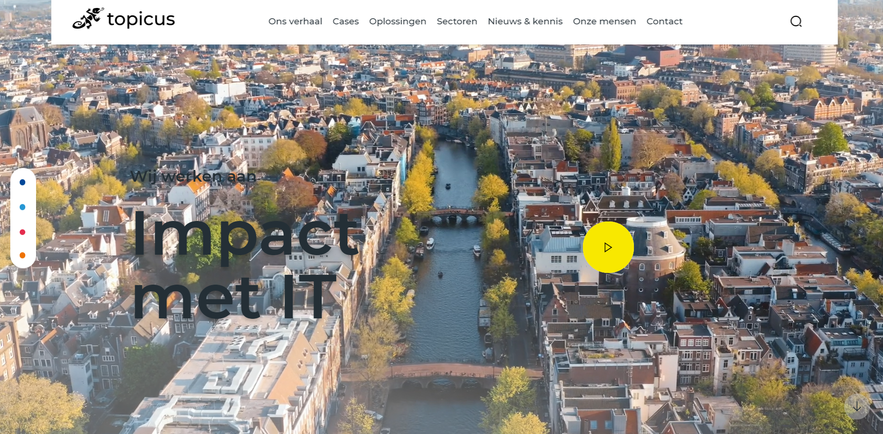Click the "met IT" headline line

click(234, 297)
